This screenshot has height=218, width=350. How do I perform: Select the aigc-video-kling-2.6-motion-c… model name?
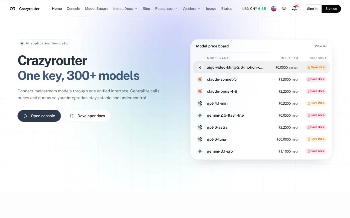pyautogui.click(x=235, y=67)
